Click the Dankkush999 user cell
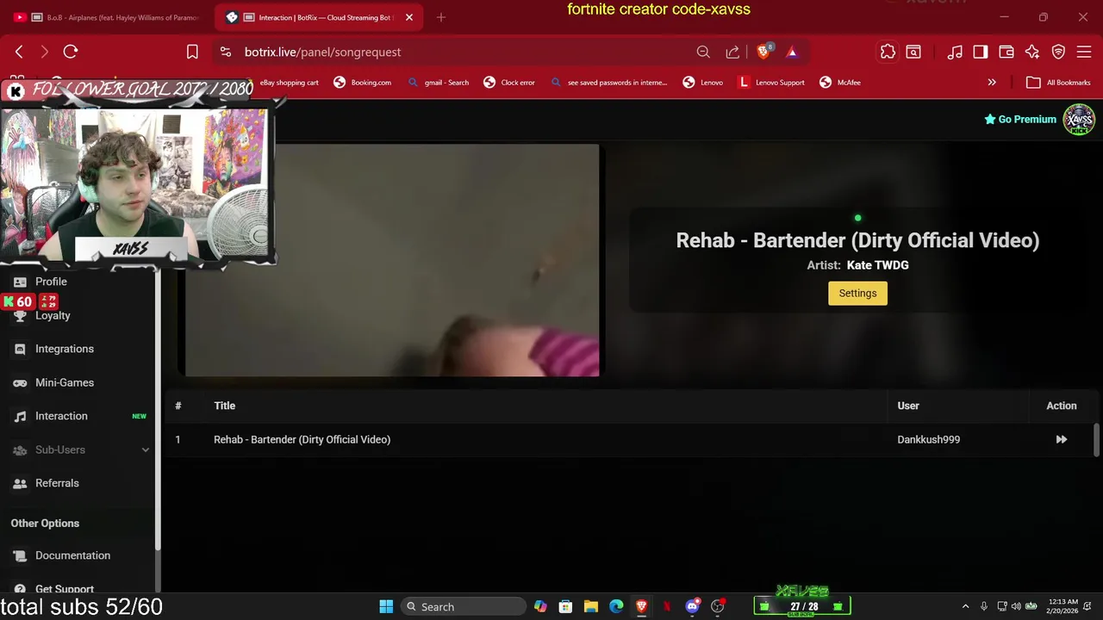The height and width of the screenshot is (620, 1103). point(928,439)
